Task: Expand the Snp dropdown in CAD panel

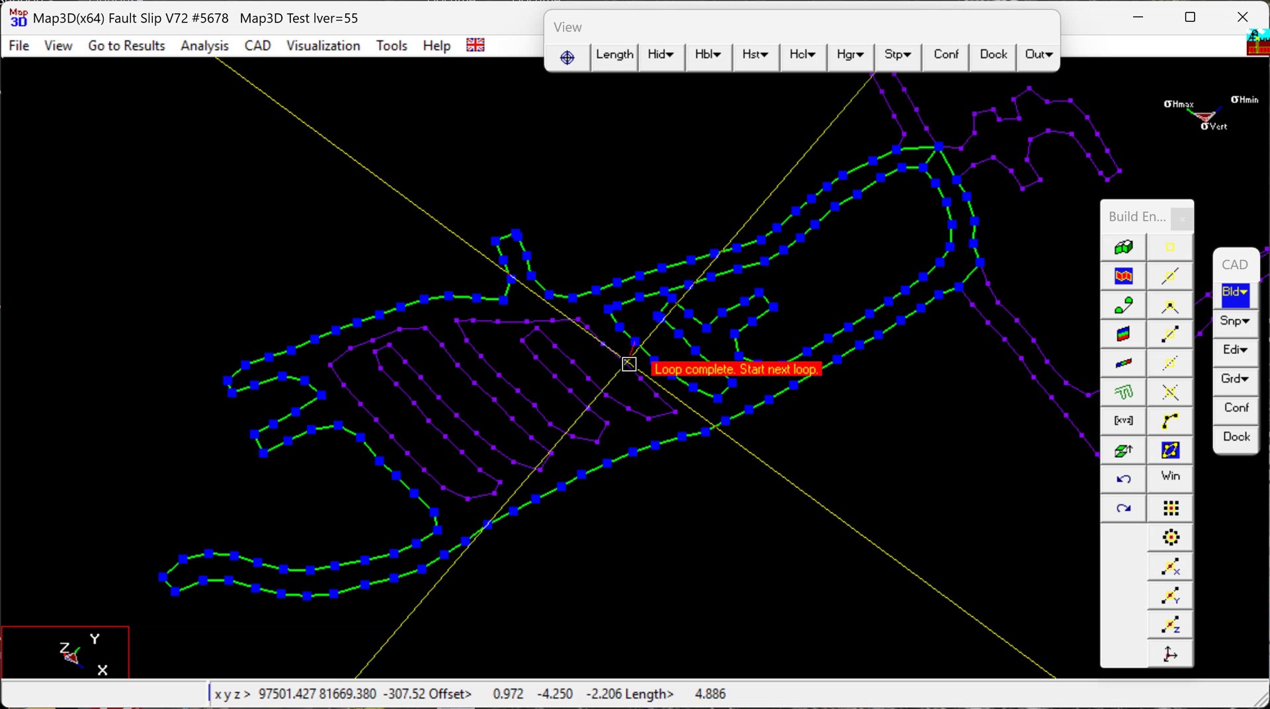Action: pyautogui.click(x=1235, y=321)
